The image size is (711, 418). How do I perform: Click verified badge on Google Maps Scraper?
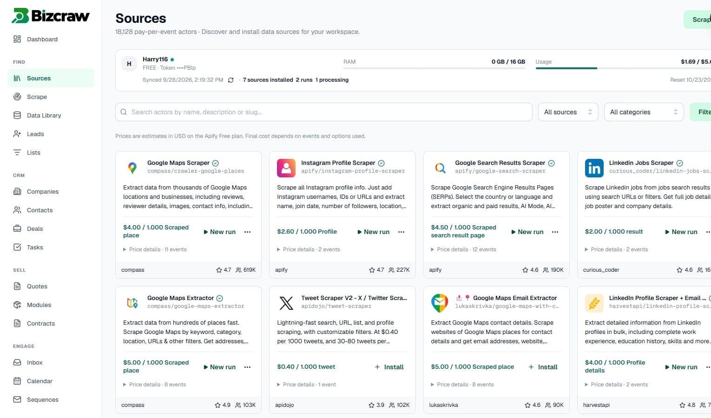[216, 163]
